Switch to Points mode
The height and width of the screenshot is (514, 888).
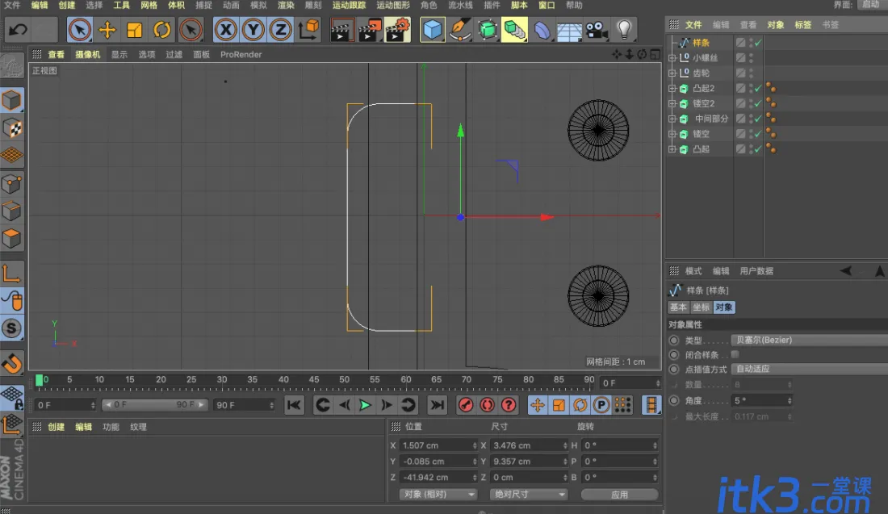12,183
